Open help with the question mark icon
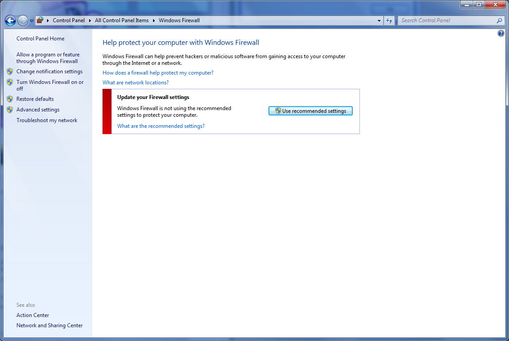509x341 pixels. pos(501,33)
